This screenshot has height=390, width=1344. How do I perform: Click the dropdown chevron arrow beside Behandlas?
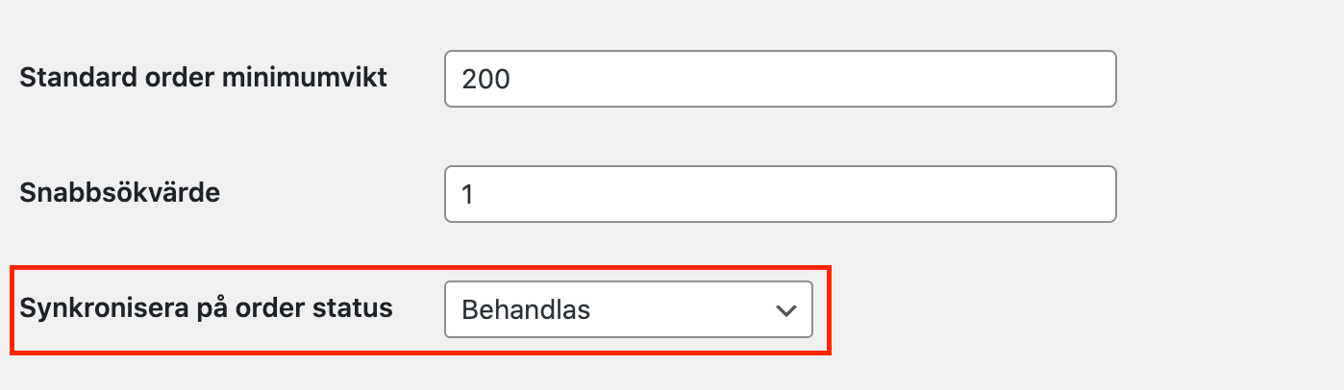pyautogui.click(x=786, y=310)
